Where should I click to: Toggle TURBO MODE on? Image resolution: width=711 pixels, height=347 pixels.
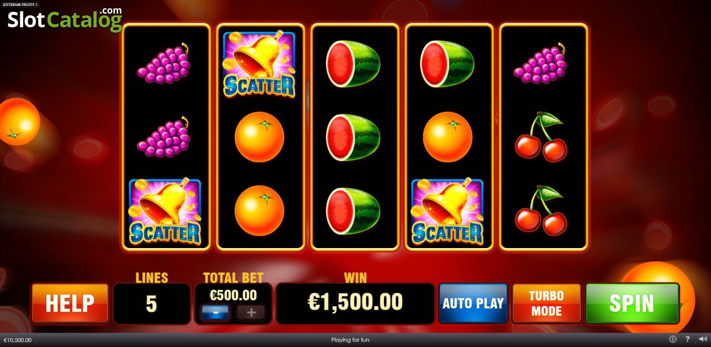[546, 303]
